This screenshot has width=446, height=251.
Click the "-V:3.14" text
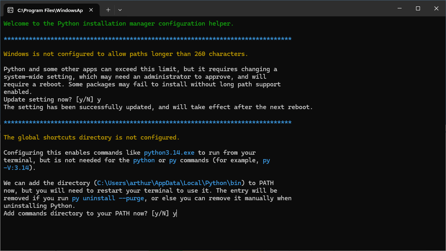(x=16, y=168)
